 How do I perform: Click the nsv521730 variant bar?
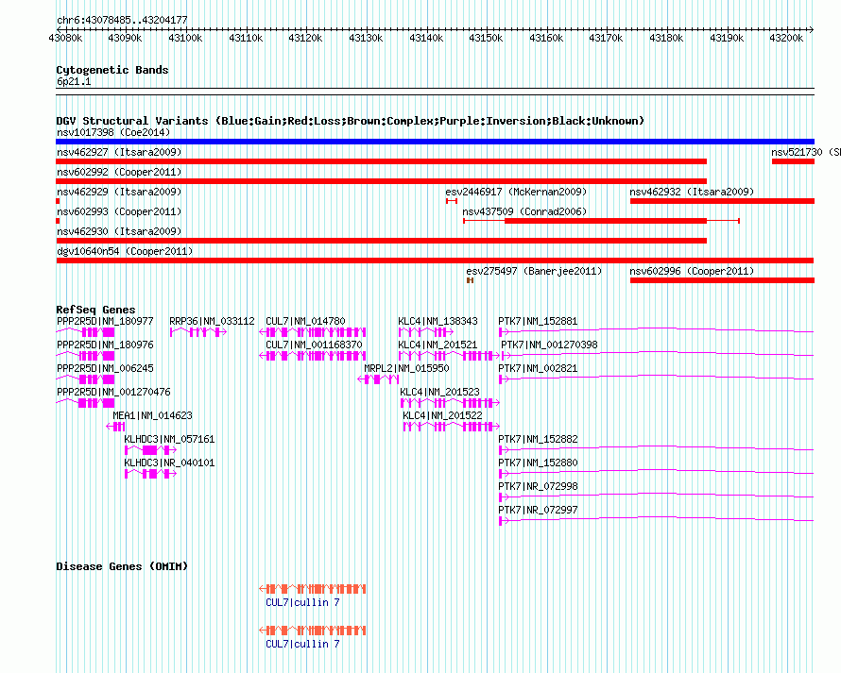(793, 161)
